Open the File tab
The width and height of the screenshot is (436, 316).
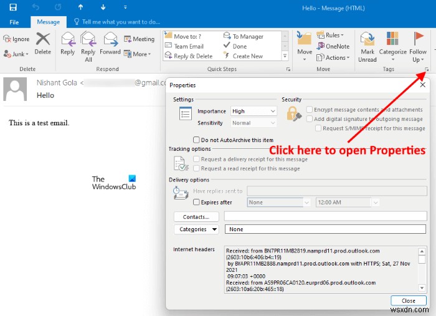click(x=14, y=22)
